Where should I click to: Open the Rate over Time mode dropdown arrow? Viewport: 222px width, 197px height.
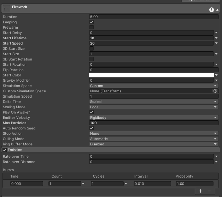(216, 156)
